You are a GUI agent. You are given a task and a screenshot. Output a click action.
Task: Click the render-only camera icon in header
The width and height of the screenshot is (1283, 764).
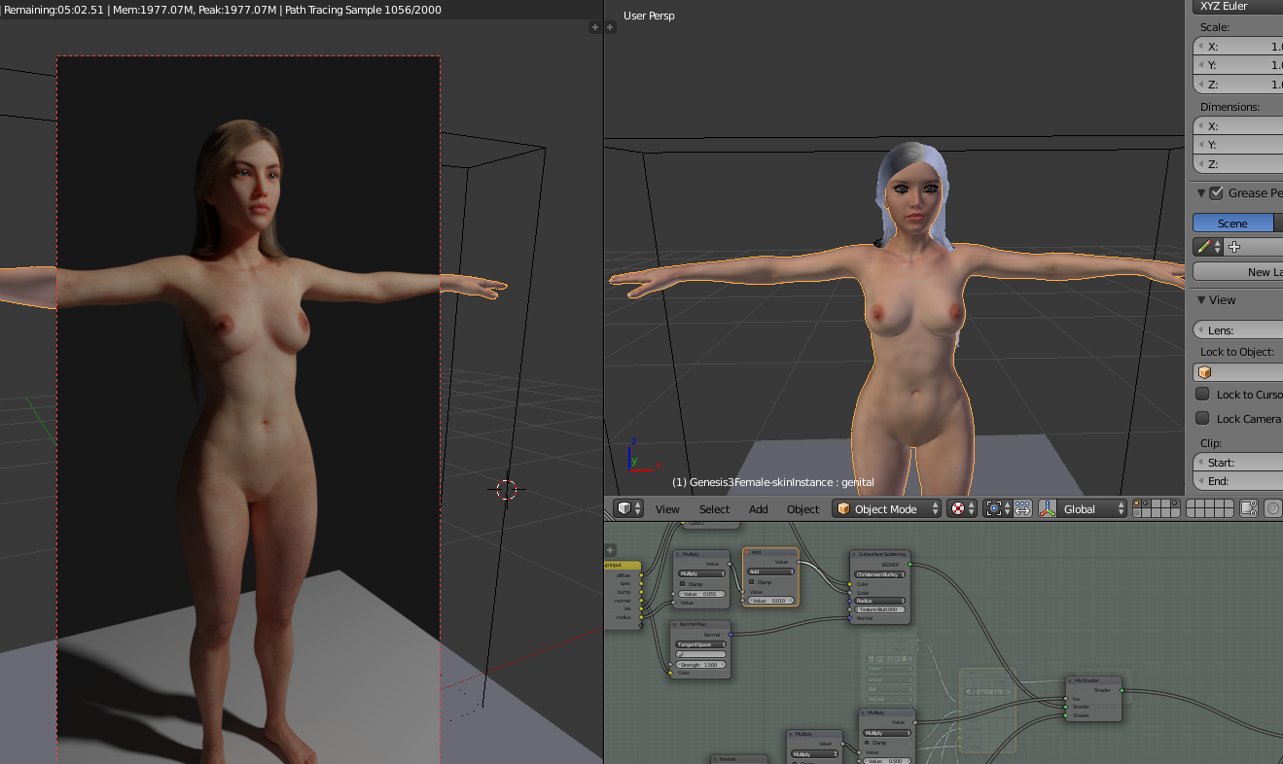(x=1250, y=508)
